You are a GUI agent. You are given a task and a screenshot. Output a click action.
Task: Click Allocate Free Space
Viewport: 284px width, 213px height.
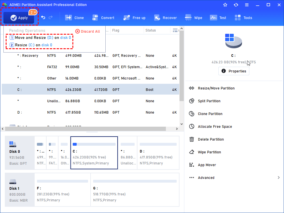(210, 127)
